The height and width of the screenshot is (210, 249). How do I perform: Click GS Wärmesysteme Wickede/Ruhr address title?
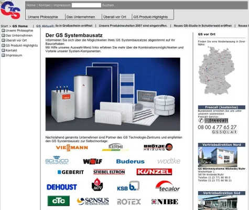(222, 169)
